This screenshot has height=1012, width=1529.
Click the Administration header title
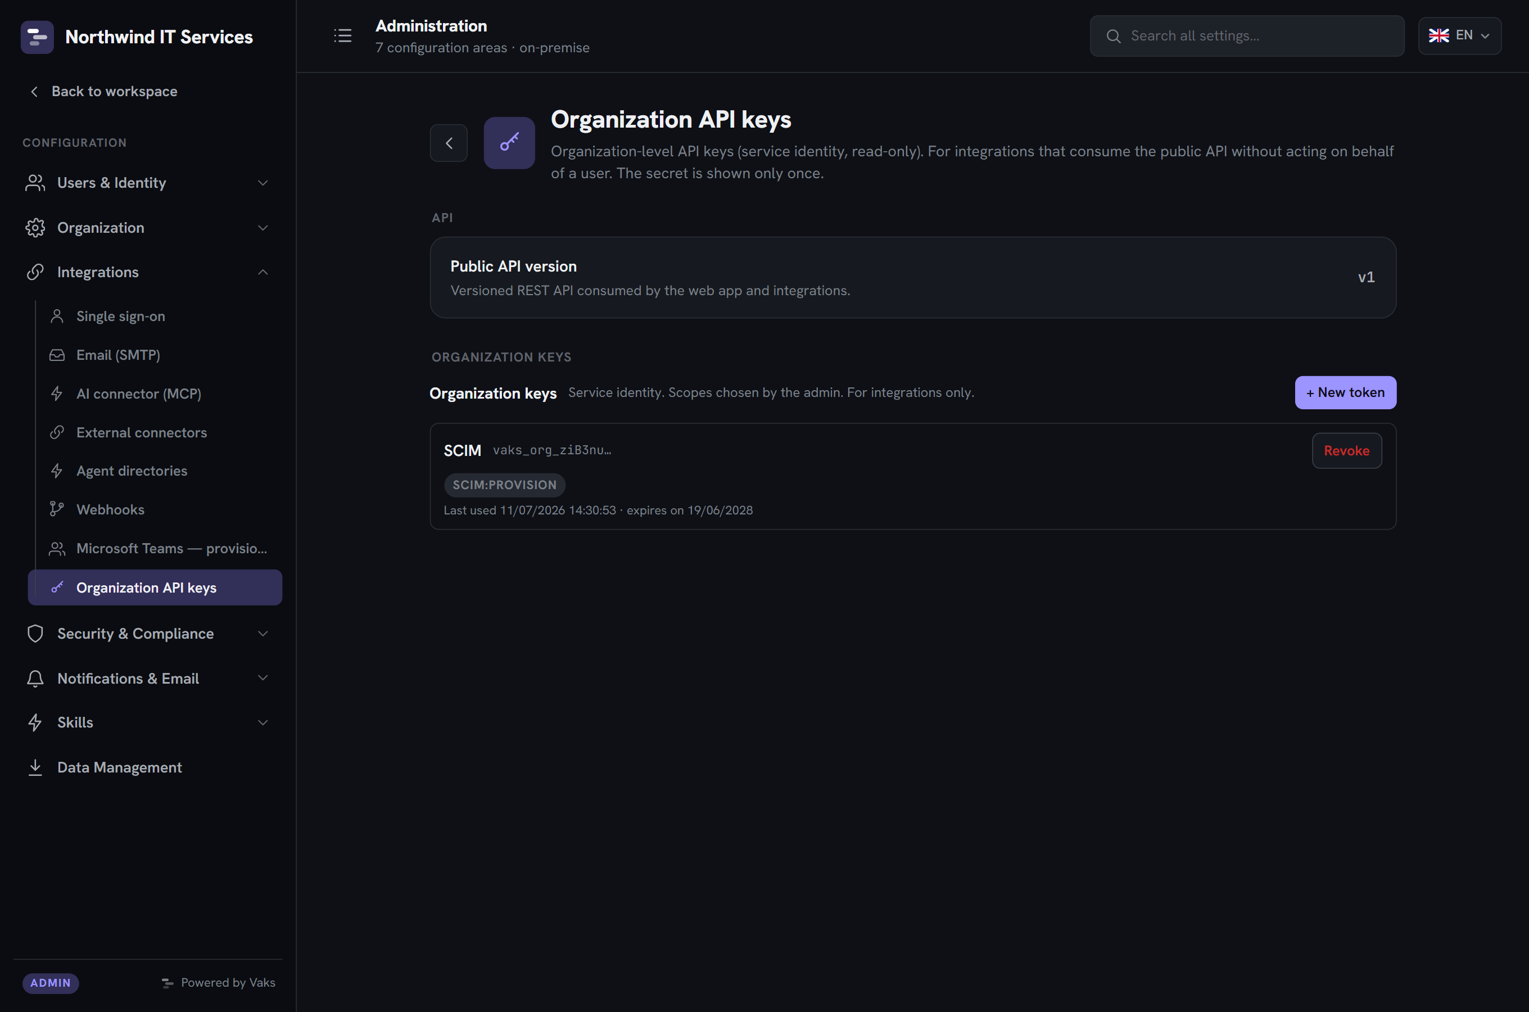click(431, 26)
